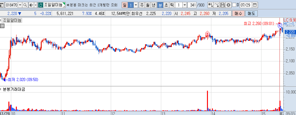Open the minute interval dropdown arrow
Screen dimensions: 296x115
(185, 5)
